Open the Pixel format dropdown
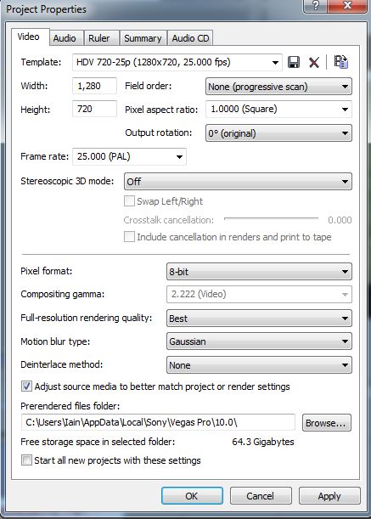This screenshot has width=371, height=519. click(x=259, y=272)
